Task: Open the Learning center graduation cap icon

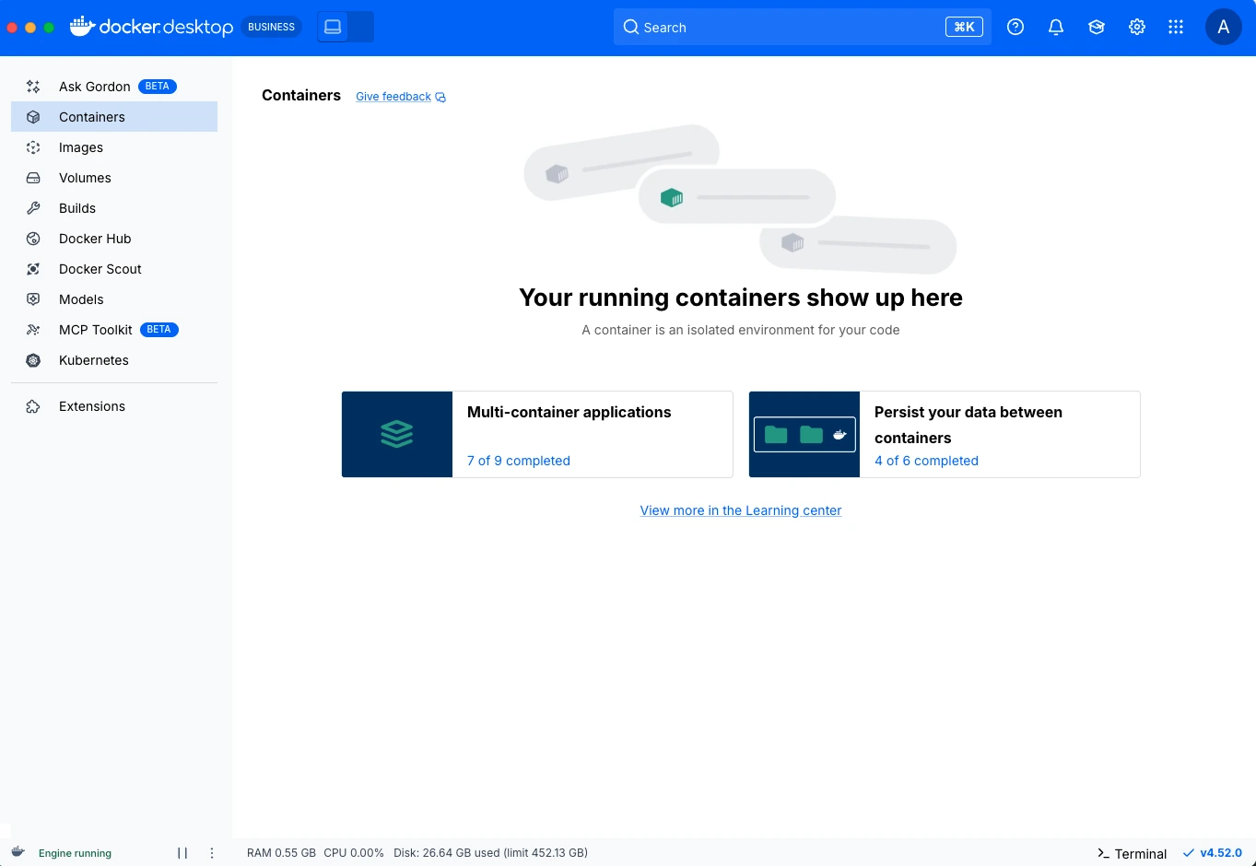Action: (x=1096, y=27)
